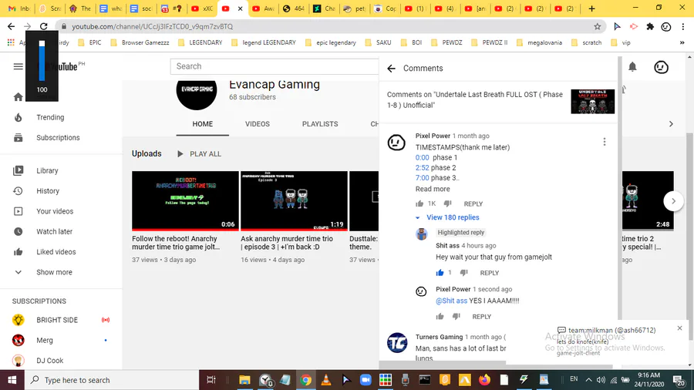The height and width of the screenshot is (390, 694).
Task: Open Firefox from the taskbar
Action: (x=485, y=380)
